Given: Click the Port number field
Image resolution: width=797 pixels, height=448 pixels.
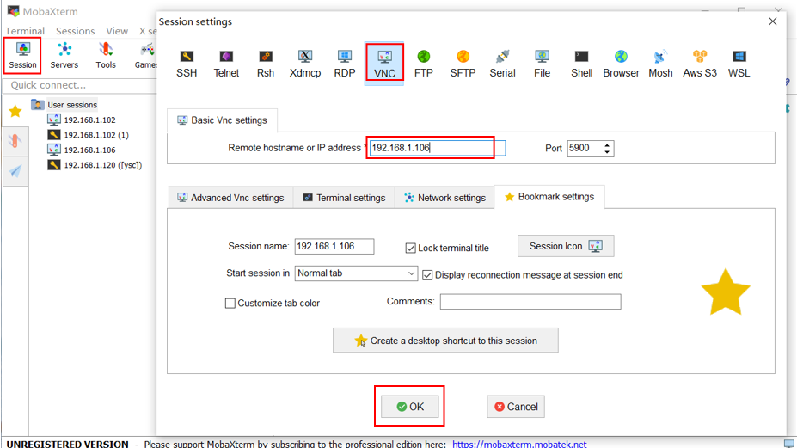Looking at the screenshot, I should point(585,148).
